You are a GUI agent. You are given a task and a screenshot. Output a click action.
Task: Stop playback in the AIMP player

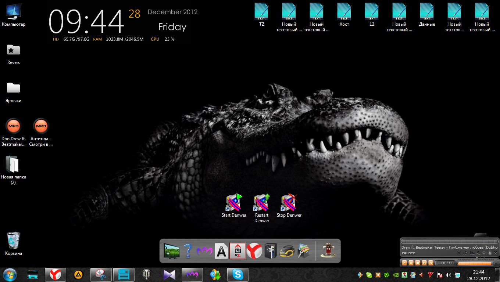click(418, 263)
